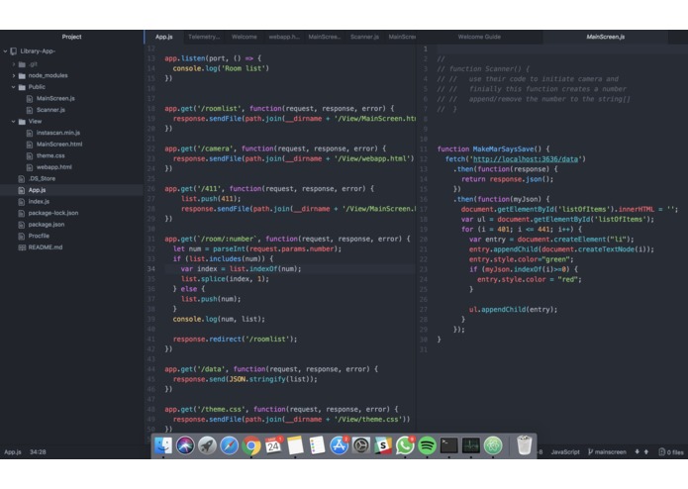Click the 'function MakeMarSaysSave()' line
The width and height of the screenshot is (688, 489).
(x=493, y=149)
